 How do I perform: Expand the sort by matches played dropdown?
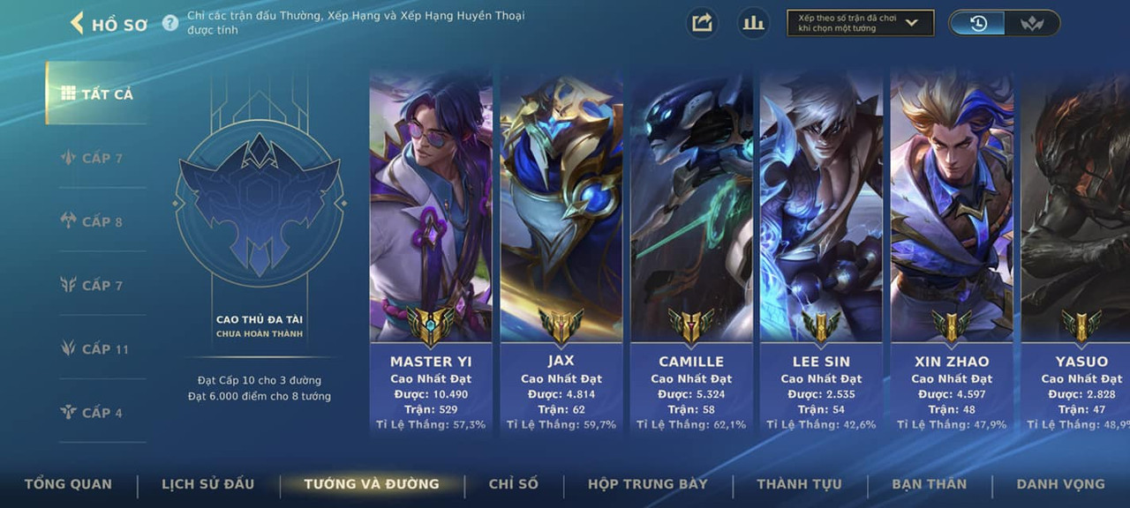[x=860, y=23]
